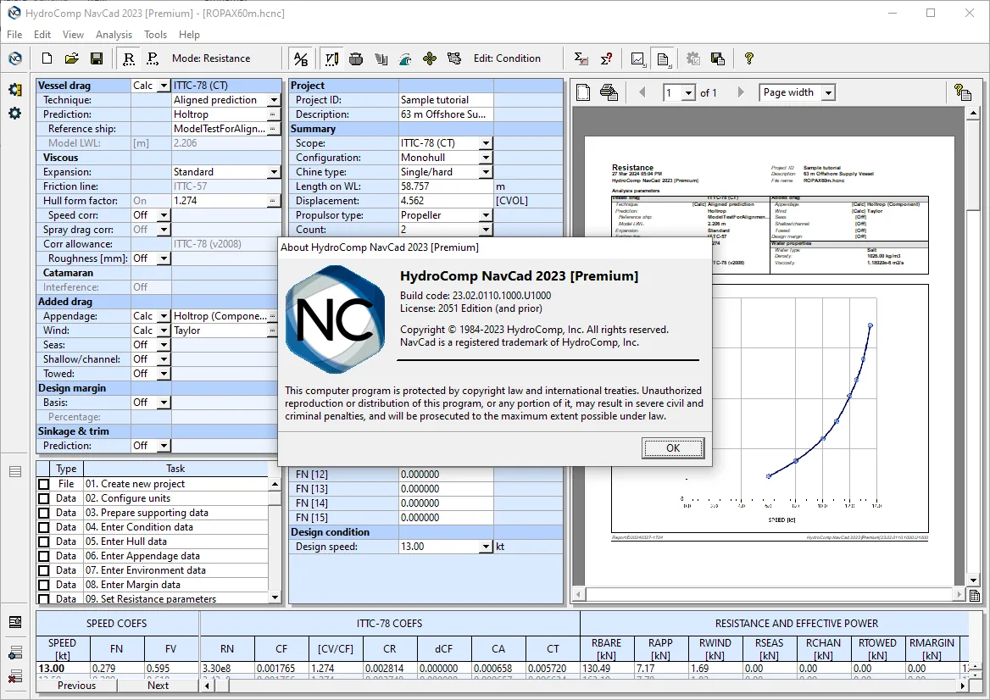This screenshot has height=700, width=990.
Task: Open the Analysis menu
Action: pos(114,35)
